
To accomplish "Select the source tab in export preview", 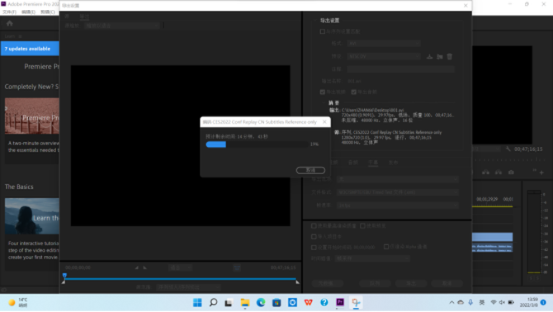I will pyautogui.click(x=67, y=17).
